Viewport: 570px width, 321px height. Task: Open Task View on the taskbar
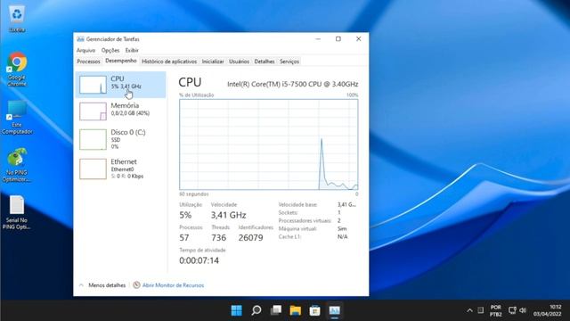tap(276, 310)
